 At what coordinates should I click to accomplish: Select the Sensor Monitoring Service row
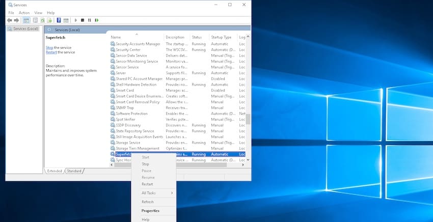(178, 61)
